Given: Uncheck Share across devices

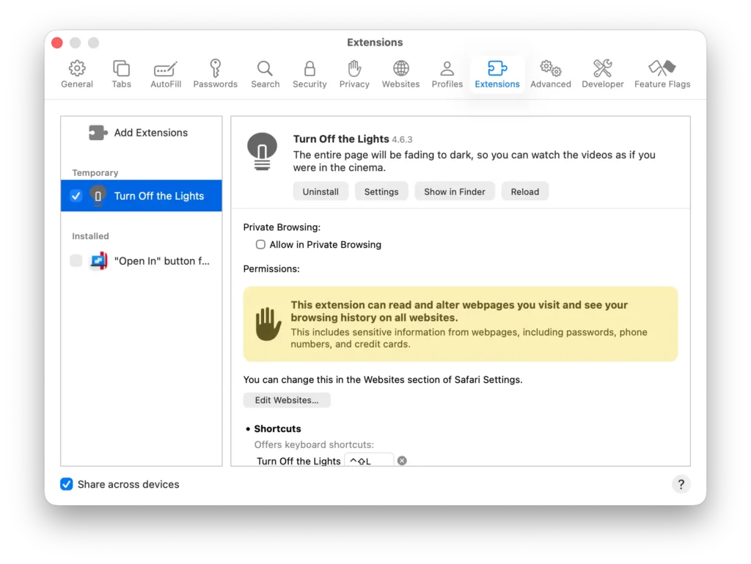Looking at the screenshot, I should point(66,484).
